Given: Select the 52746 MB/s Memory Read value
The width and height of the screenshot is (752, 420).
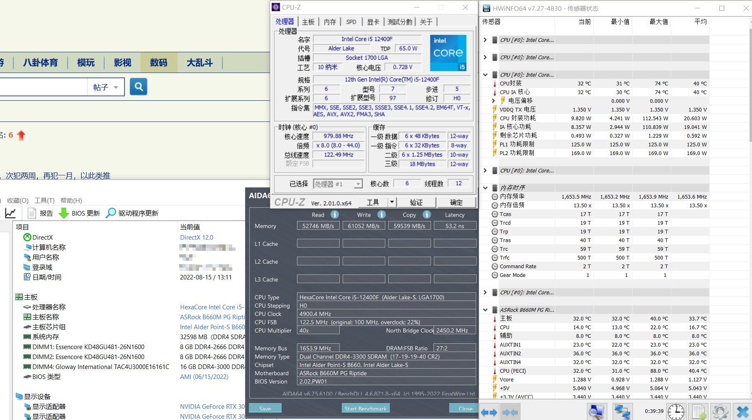Looking at the screenshot, I should click(x=318, y=226).
